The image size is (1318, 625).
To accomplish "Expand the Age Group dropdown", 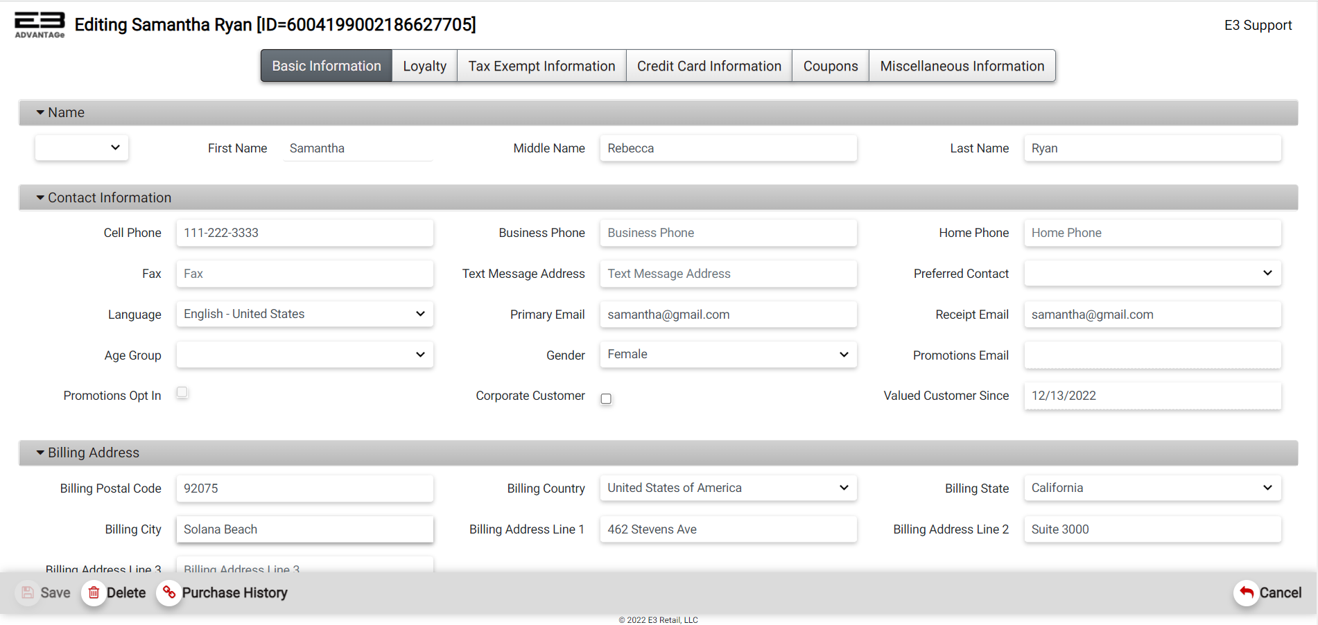I will [304, 355].
